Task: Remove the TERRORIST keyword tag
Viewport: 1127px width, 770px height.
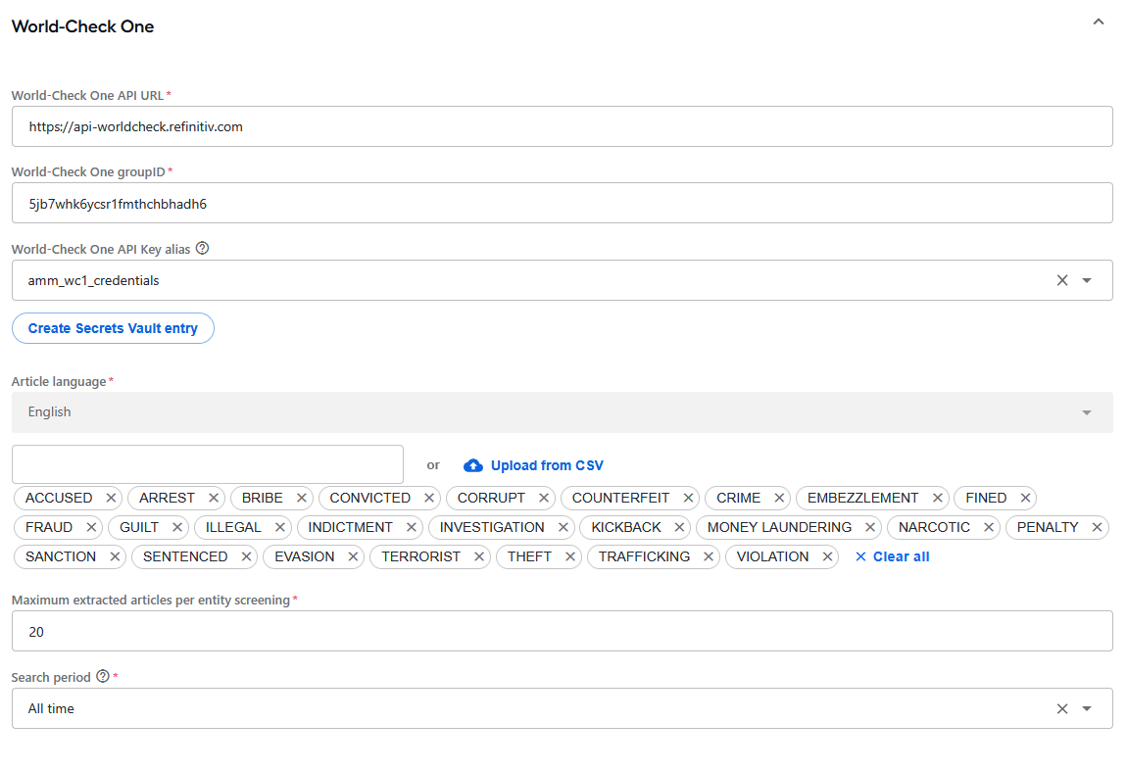Action: pos(478,556)
